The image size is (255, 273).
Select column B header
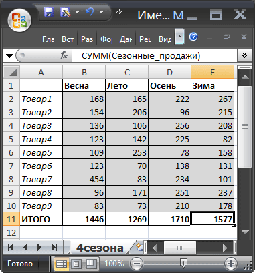point(84,72)
